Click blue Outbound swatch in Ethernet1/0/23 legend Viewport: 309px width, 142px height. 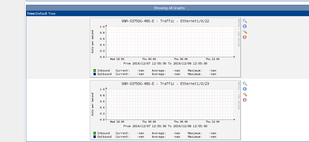(x=95, y=137)
